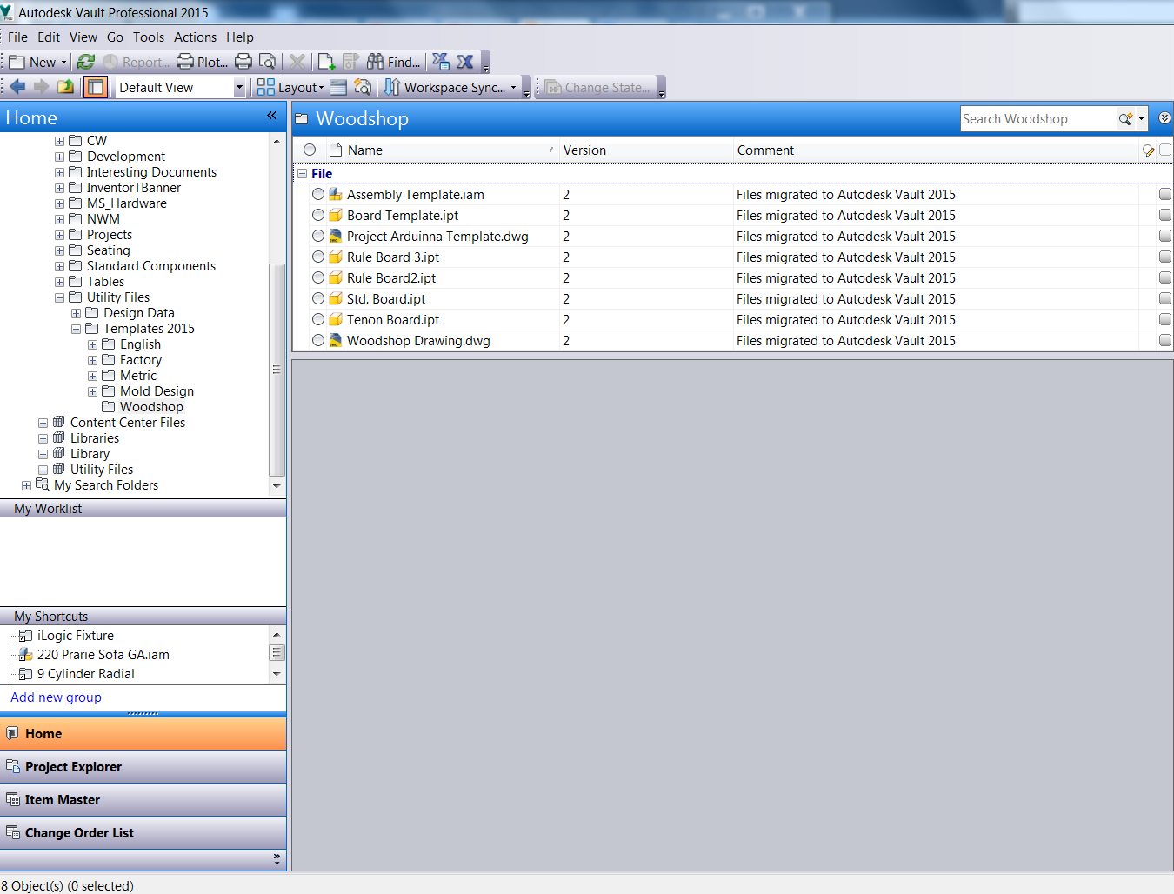Click the Item Master panel icon

[13, 799]
